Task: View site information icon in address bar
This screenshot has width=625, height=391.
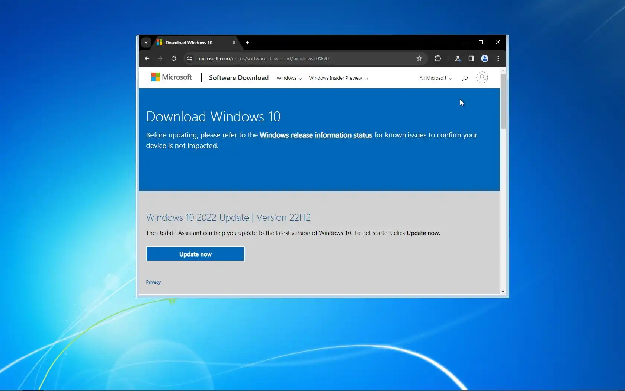Action: point(190,58)
